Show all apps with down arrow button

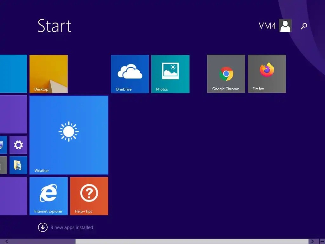(43, 227)
